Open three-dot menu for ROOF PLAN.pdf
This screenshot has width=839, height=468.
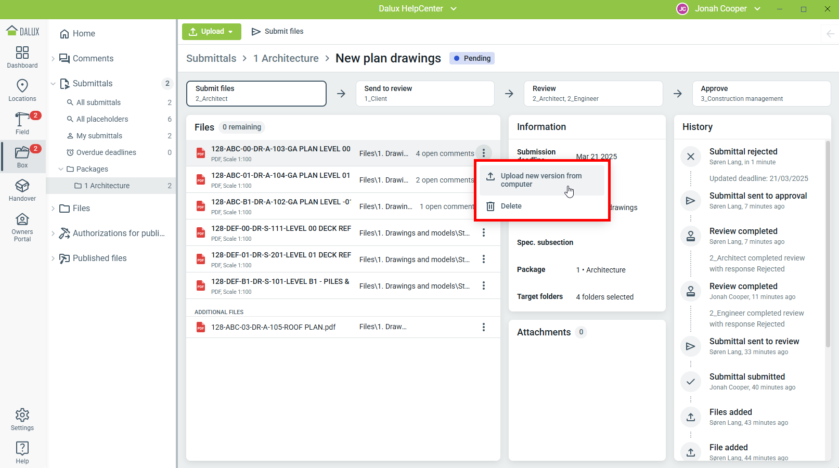click(x=484, y=327)
